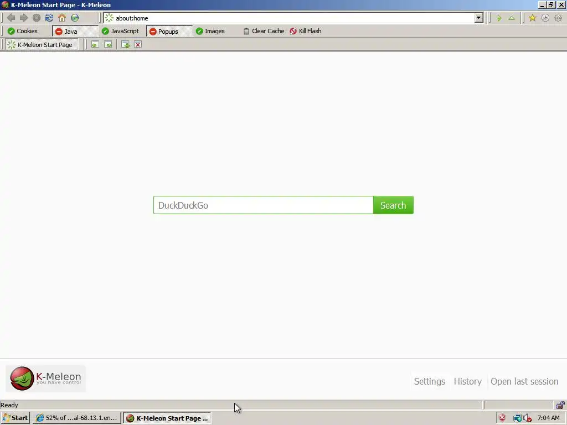This screenshot has height=425, width=567.
Task: Click the green globe search icon
Action: pyautogui.click(x=75, y=18)
